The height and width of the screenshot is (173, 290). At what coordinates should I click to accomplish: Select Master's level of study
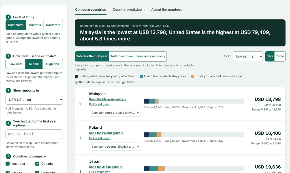coord(35,25)
